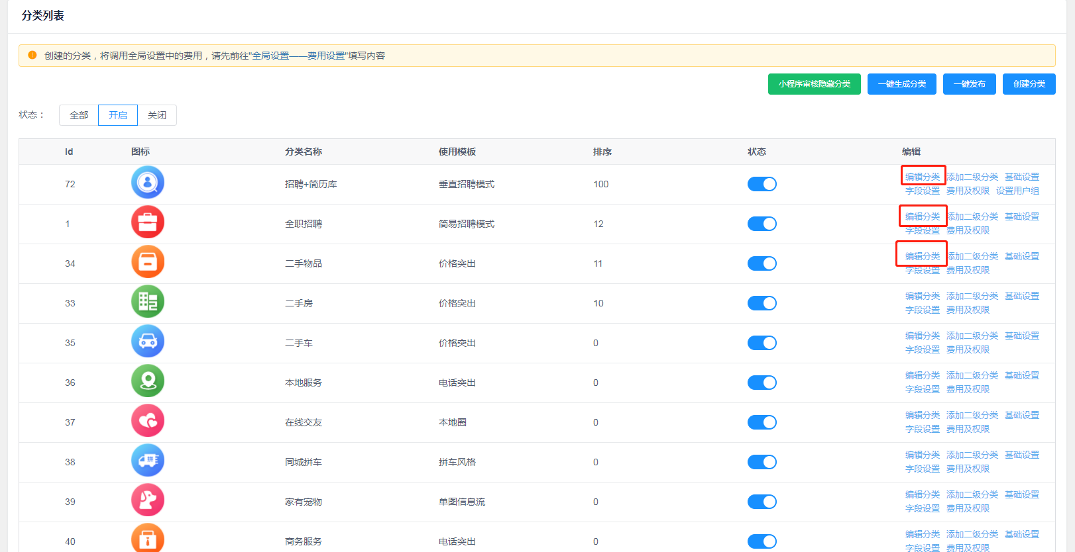Screen dimensions: 1075x552
Task: Open 费用及权限 for 全职招聘
Action: pyautogui.click(x=968, y=230)
